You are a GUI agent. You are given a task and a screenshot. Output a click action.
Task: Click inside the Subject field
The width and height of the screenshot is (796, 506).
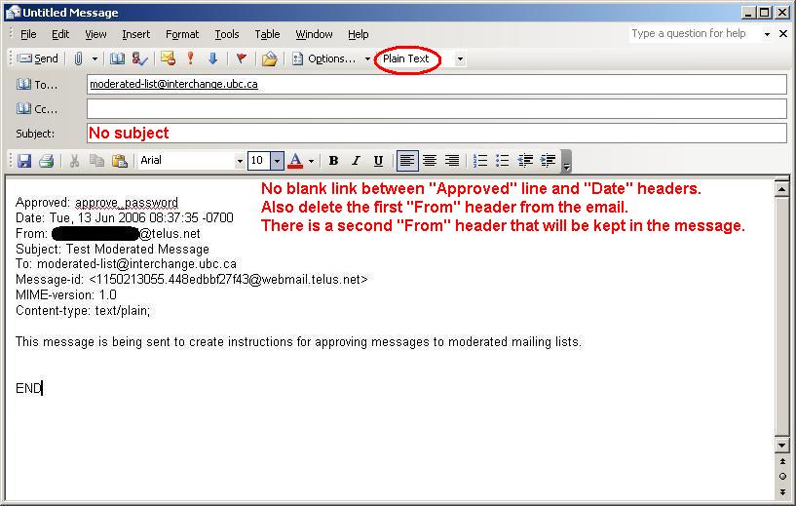436,134
